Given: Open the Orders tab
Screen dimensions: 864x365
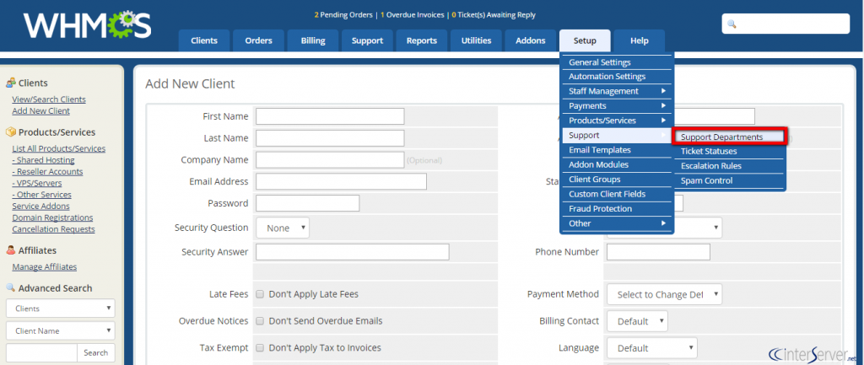Looking at the screenshot, I should [x=258, y=40].
